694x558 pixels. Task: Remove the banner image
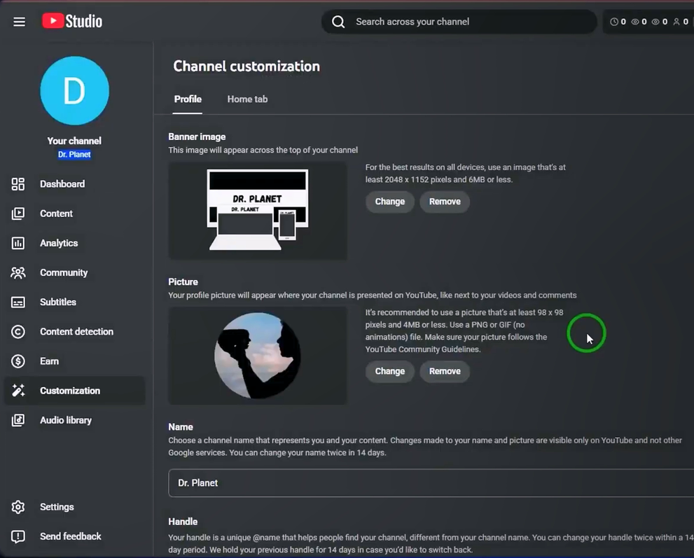click(x=445, y=202)
